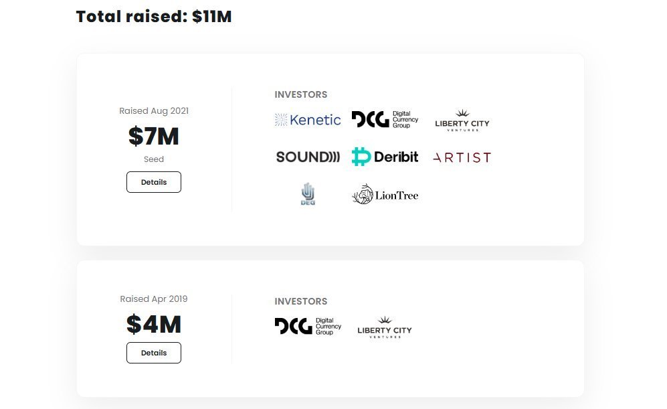Image resolution: width=667 pixels, height=409 pixels.
Task: Click the Total raised: $11M heading
Action: point(154,17)
